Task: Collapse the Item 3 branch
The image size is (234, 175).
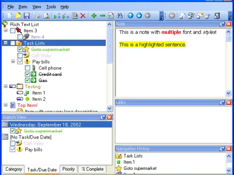Action: (x=6, y=30)
